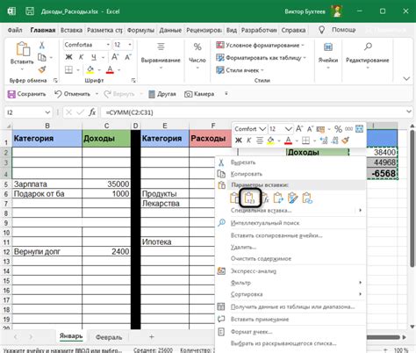Toggle underline (Ч) in the ribbon
Image resolution: width=416 pixels, height=353 pixels.
[x=94, y=57]
